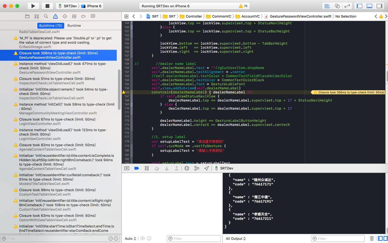
Task: Click the Debug View Hierarchy icon
Action: point(187,168)
